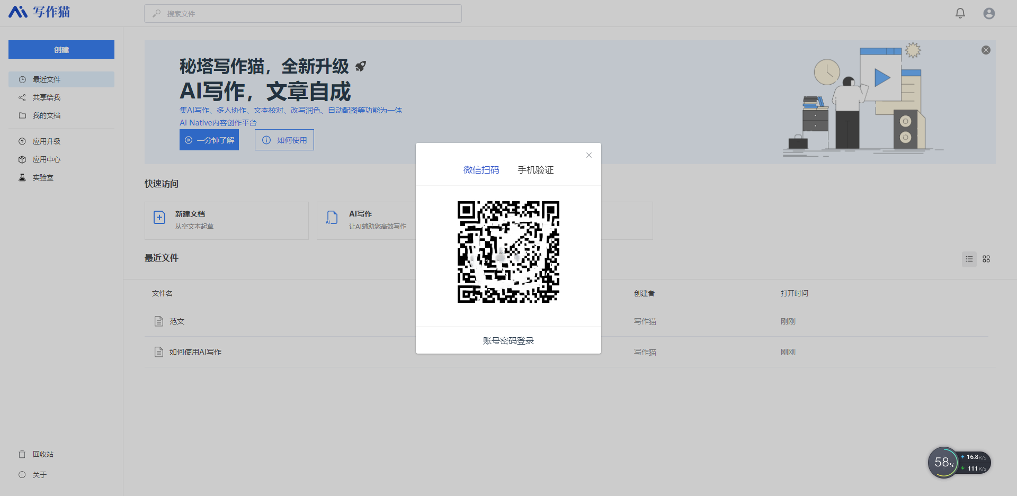The image size is (1017, 496).
Task: Switch to list view icon
Action: [969, 259]
